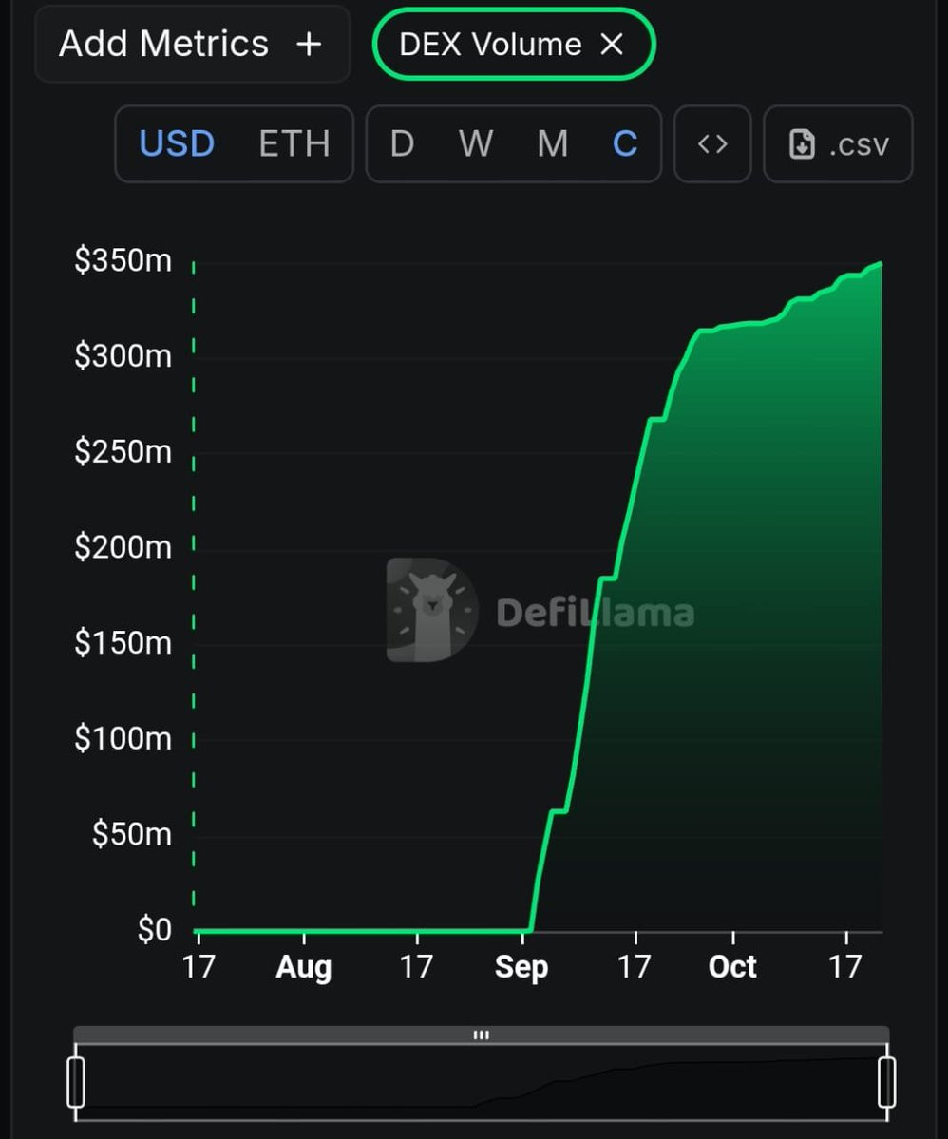
Task: Open the Add Metrics dropdown
Action: tap(193, 45)
